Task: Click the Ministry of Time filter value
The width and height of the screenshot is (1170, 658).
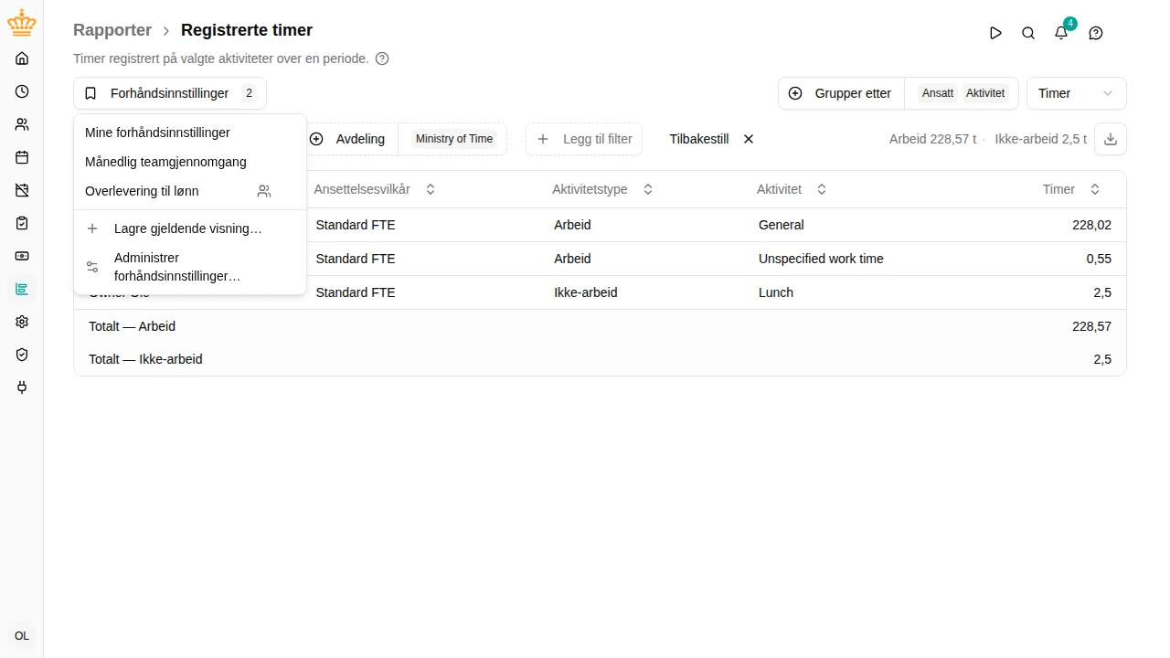Action: [x=454, y=139]
